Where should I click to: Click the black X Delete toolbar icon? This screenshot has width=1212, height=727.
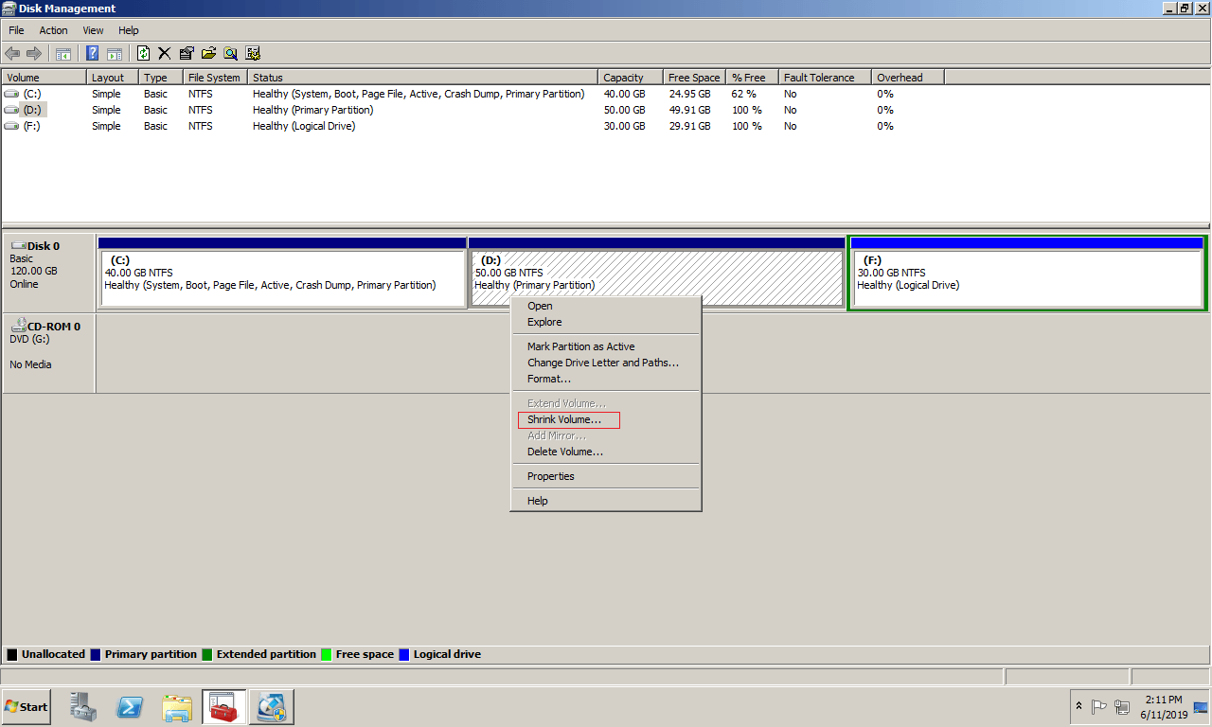point(165,54)
